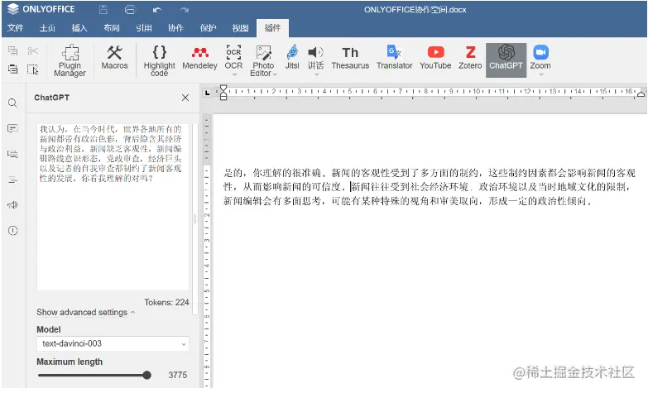
Task: Click the Select All icon
Action: pyautogui.click(x=32, y=69)
